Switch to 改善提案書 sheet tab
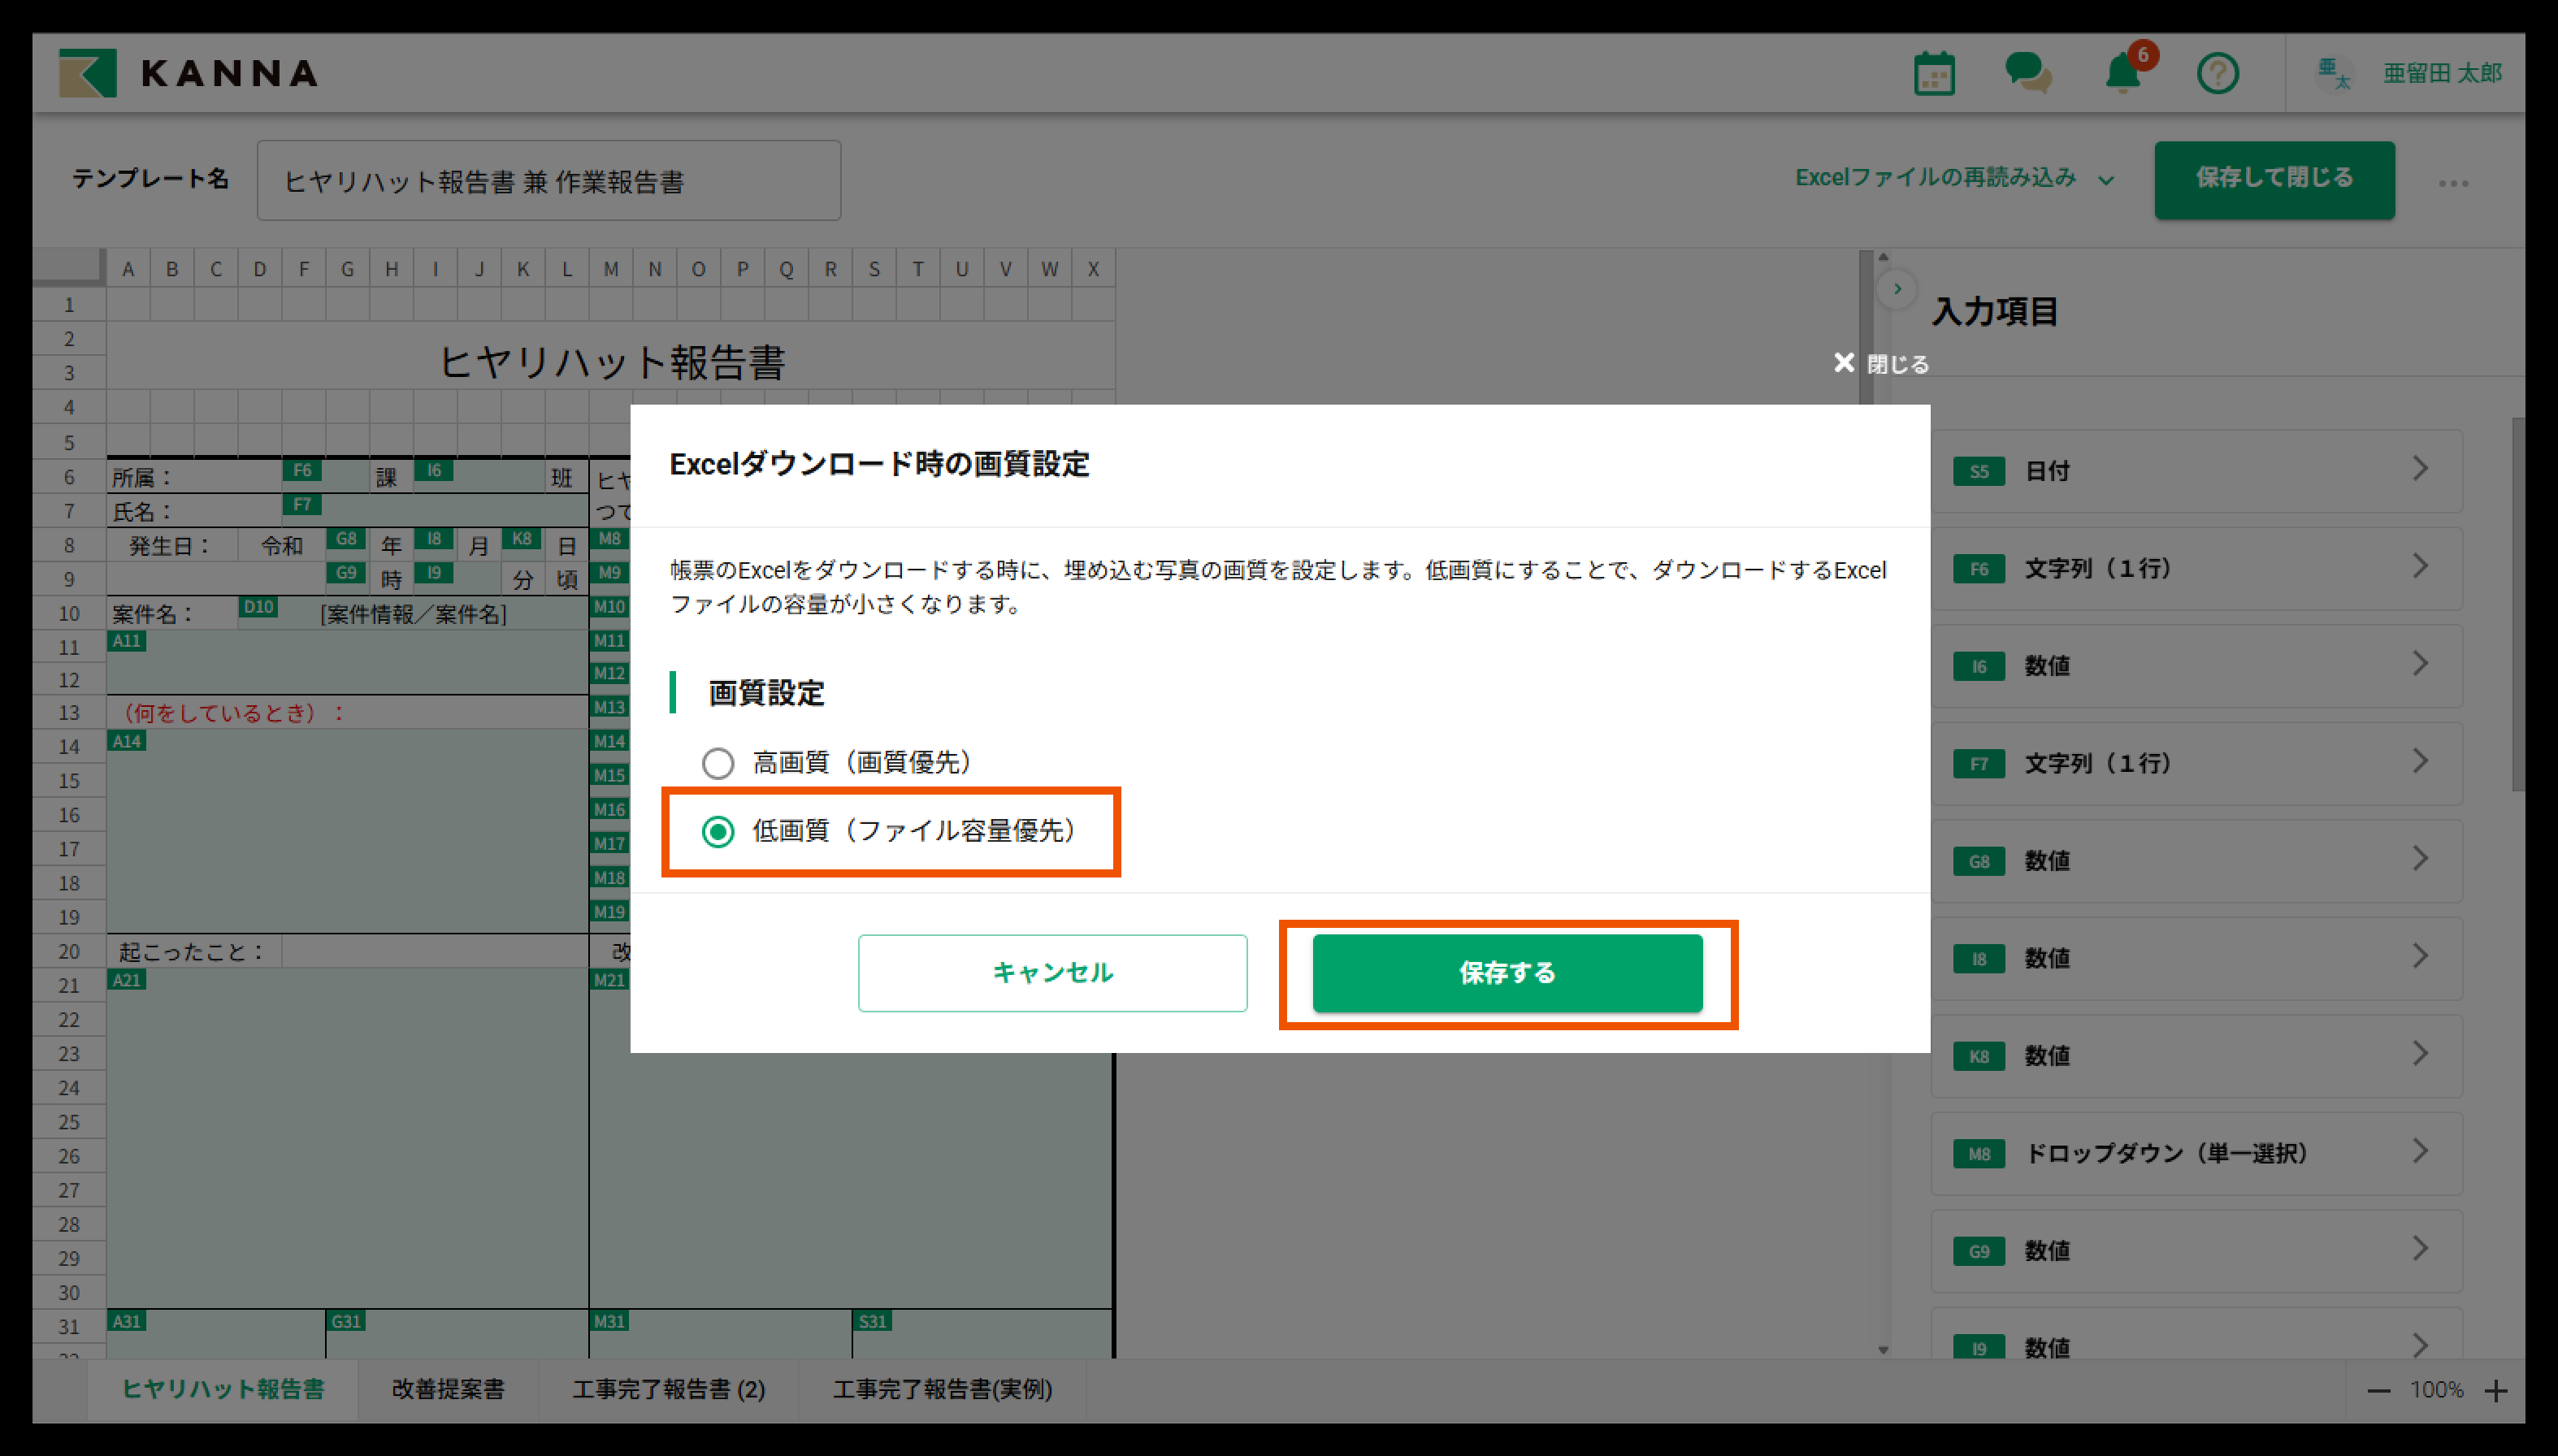2558x1456 pixels. pos(448,1389)
